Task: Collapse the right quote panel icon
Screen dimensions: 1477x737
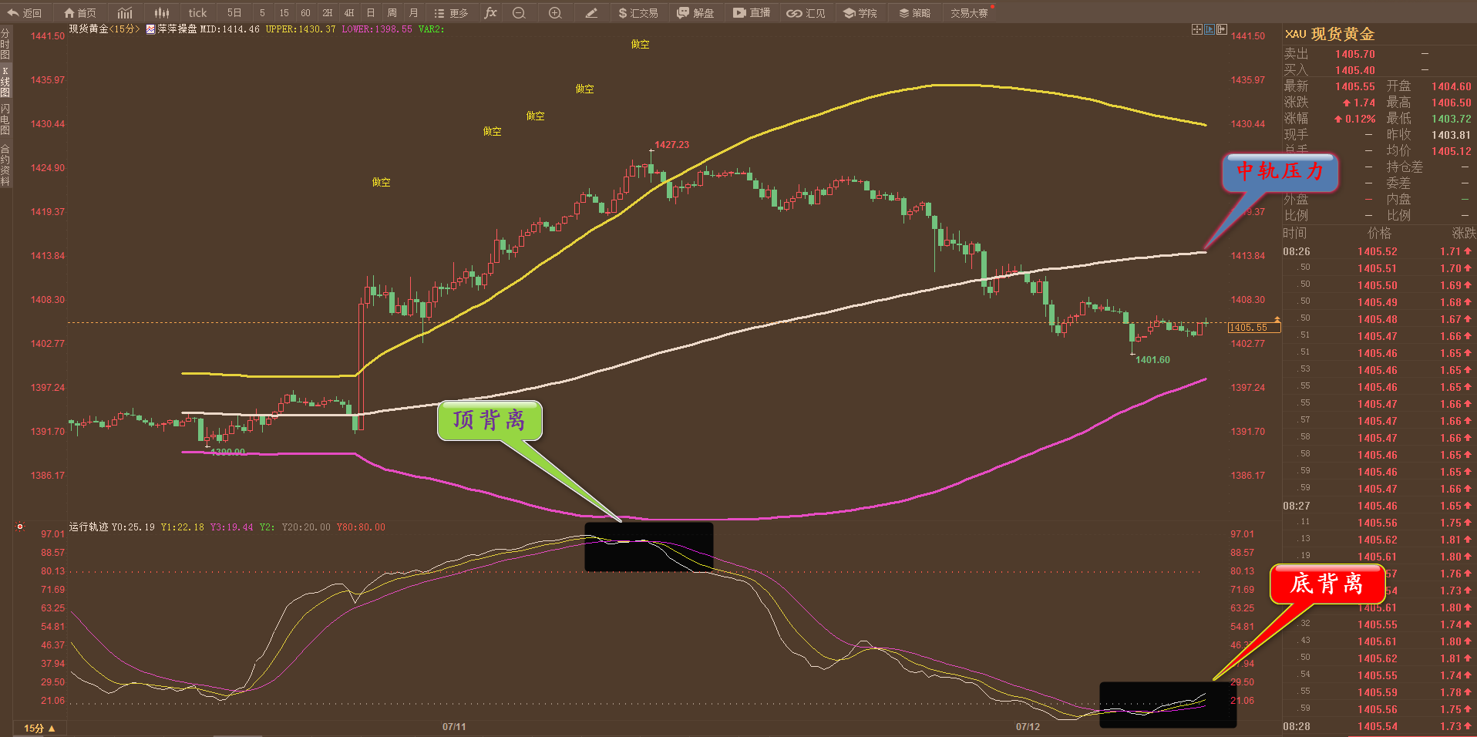Action: coord(1222,29)
